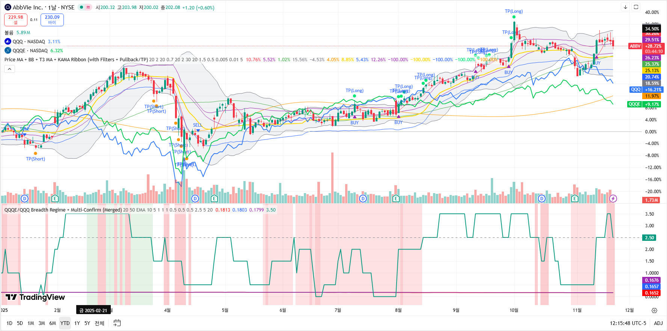Select the 전체 (all) time range
Image resolution: width=667 pixels, height=331 pixels.
coord(100,323)
